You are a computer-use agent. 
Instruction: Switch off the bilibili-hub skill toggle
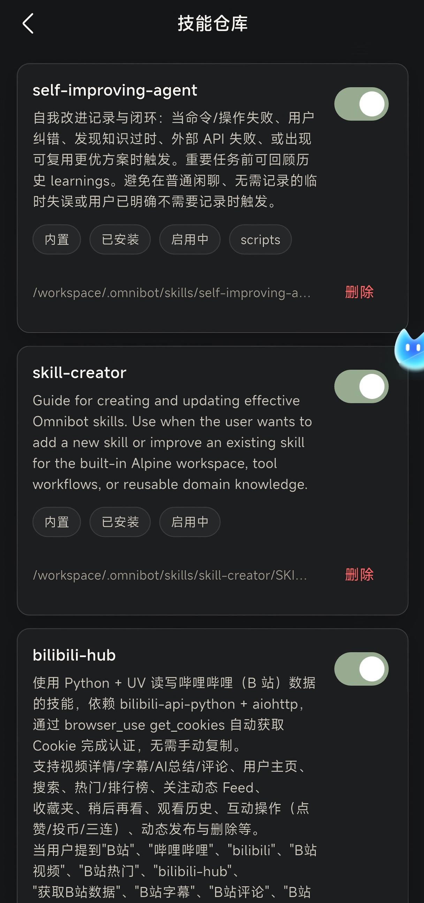[x=361, y=669]
